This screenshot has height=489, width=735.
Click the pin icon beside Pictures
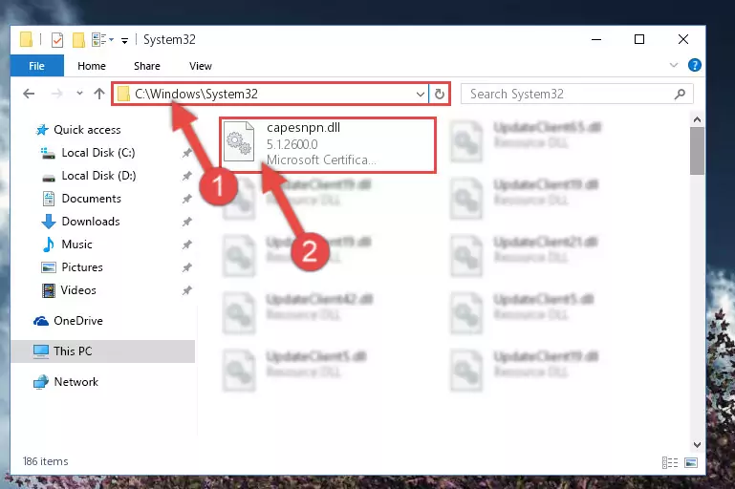(187, 267)
